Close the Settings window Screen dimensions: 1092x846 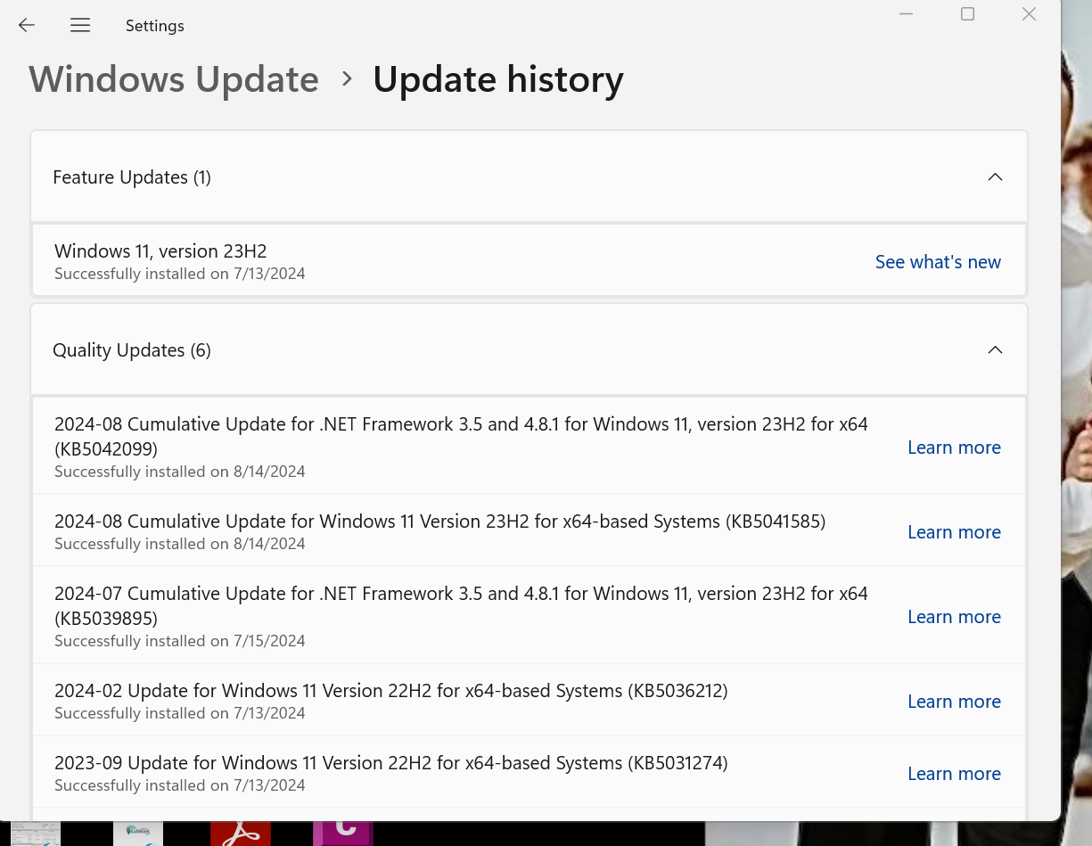1029,14
